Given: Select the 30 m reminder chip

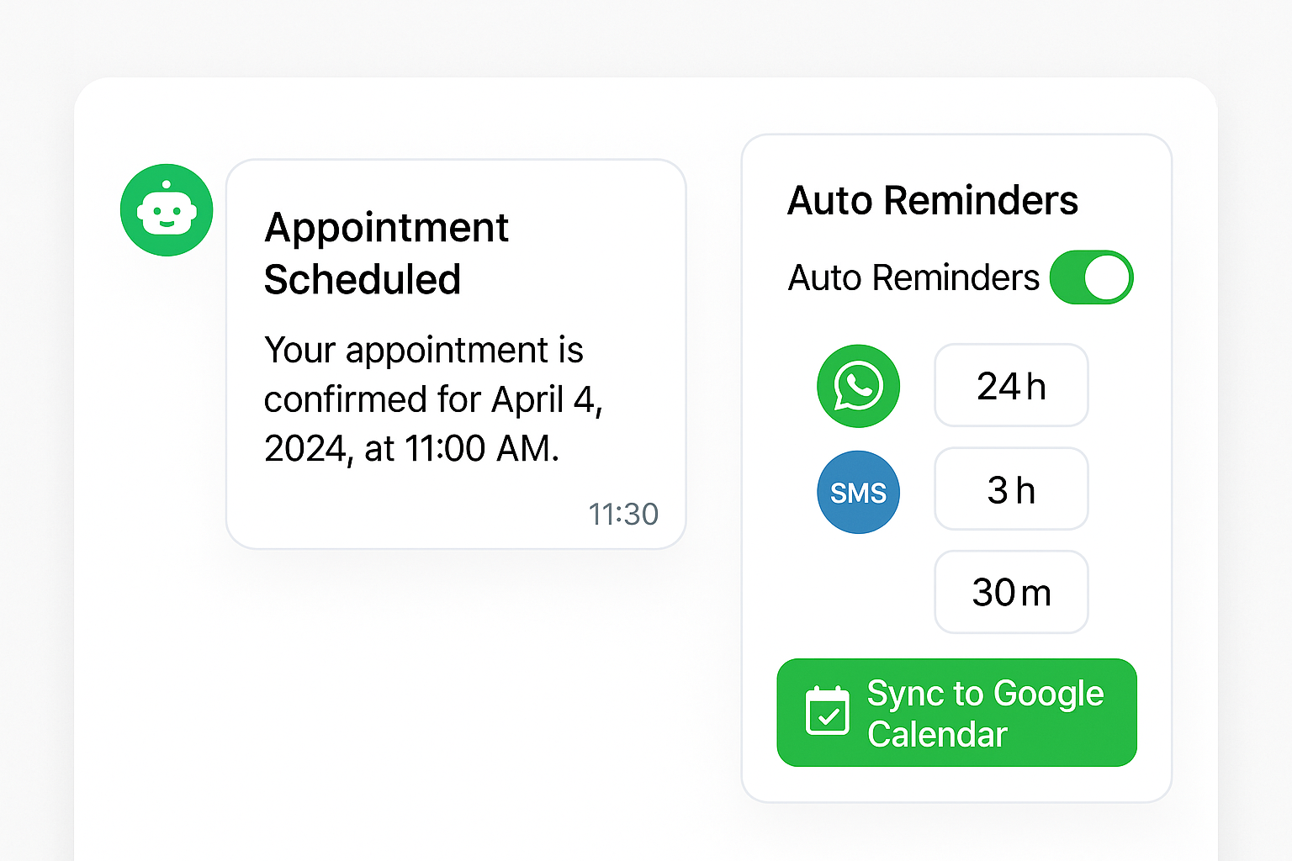Looking at the screenshot, I should 1011,592.
